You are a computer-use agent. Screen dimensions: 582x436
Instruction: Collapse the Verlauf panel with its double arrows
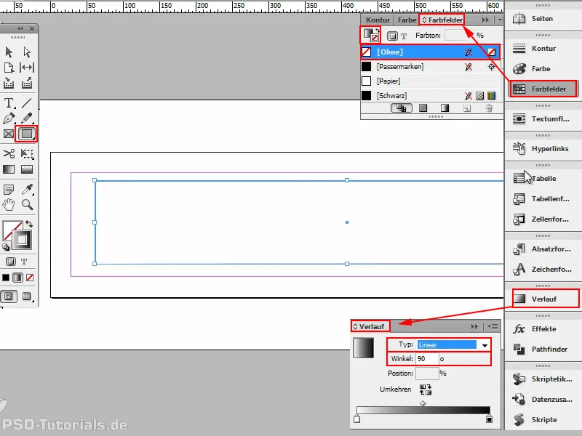coord(474,326)
